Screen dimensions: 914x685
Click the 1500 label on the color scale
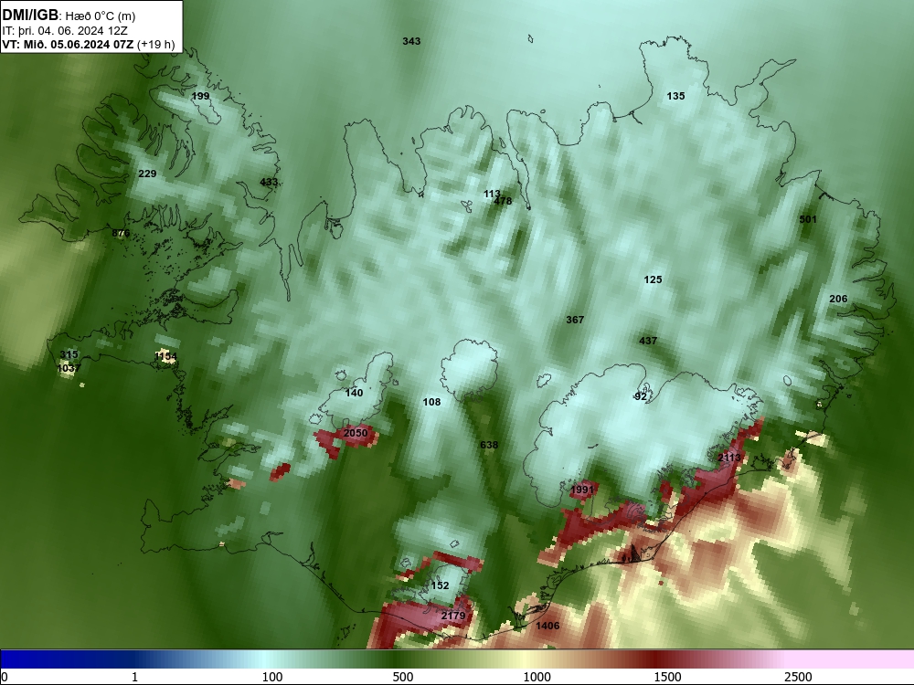coord(667,677)
